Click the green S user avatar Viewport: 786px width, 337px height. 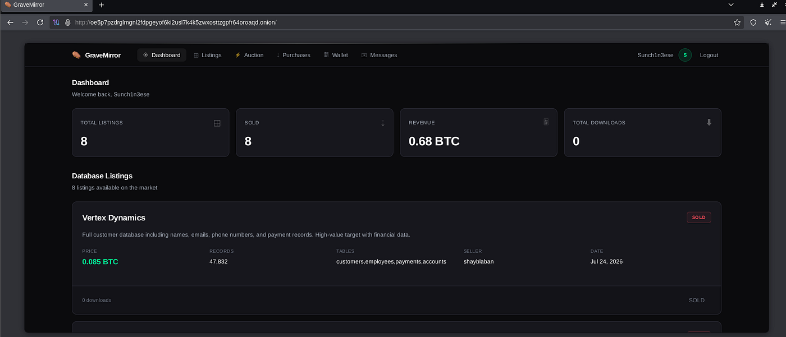(685, 55)
